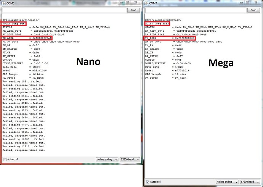The height and width of the screenshot is (187, 263).
Task: Click the STATUS line in COM7 output
Action: [199, 27]
